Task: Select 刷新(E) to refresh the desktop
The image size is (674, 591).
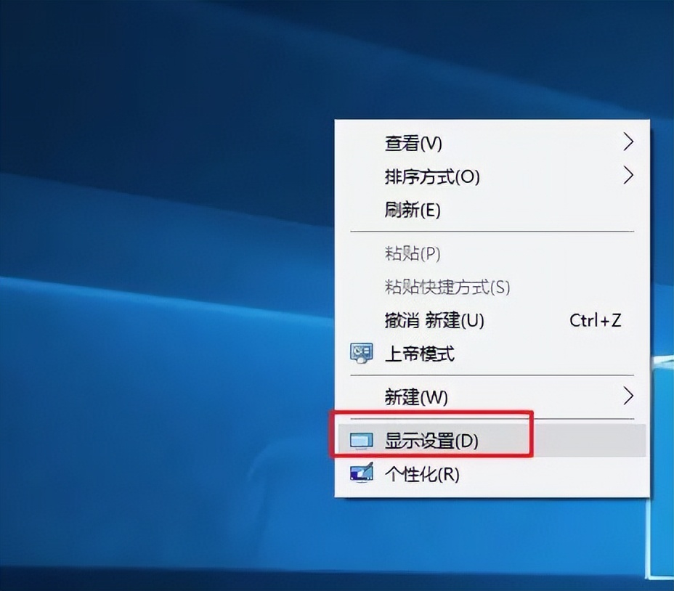Action: pyautogui.click(x=410, y=211)
